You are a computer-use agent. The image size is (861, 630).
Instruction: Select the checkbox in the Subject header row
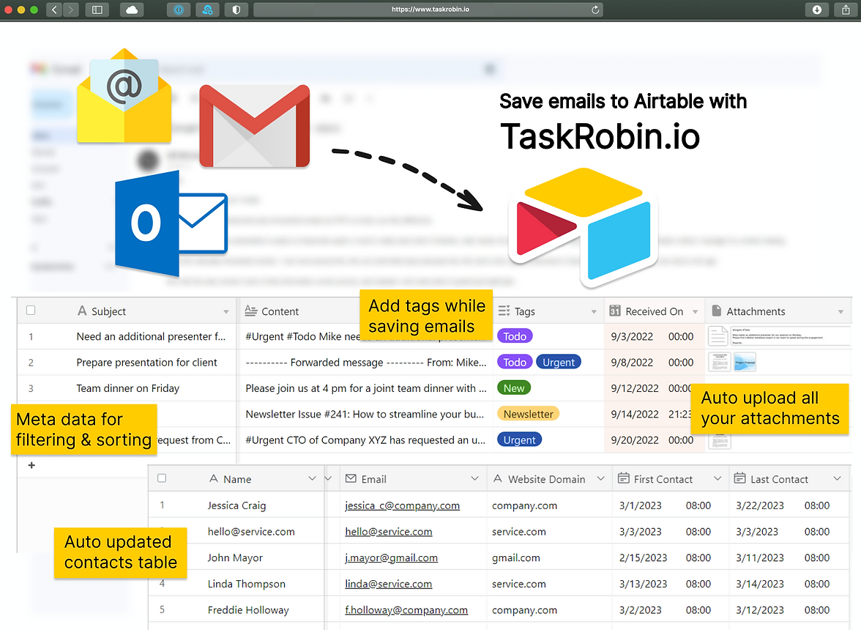point(29,310)
